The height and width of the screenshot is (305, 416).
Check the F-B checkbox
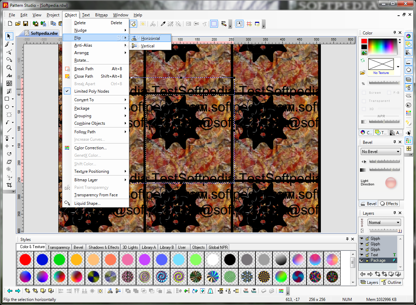(389, 93)
